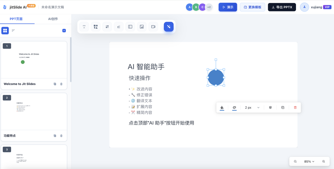
Task: Click the 快速操作 subtitle text
Action: (140, 78)
